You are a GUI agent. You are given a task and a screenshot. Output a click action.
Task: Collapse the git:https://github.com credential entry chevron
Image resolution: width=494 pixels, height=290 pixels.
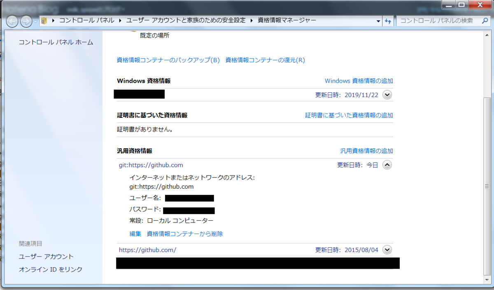pyautogui.click(x=387, y=165)
